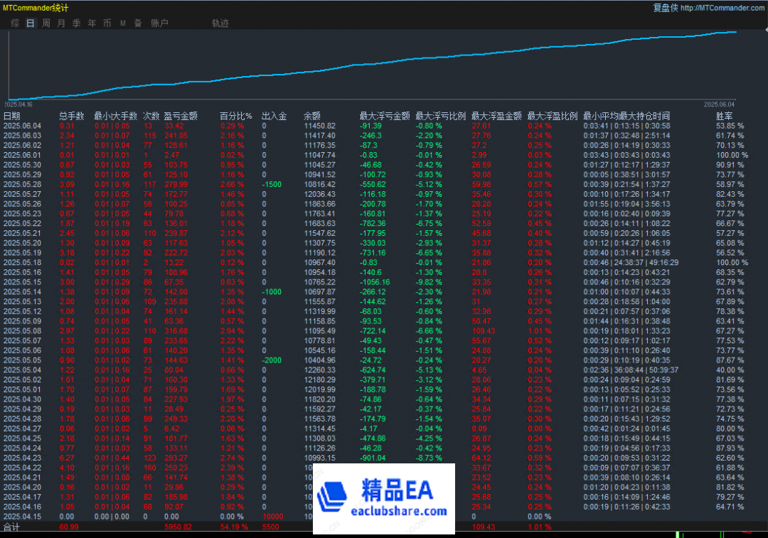Click the 余额 column header
The height and width of the screenshot is (538, 768).
312,116
